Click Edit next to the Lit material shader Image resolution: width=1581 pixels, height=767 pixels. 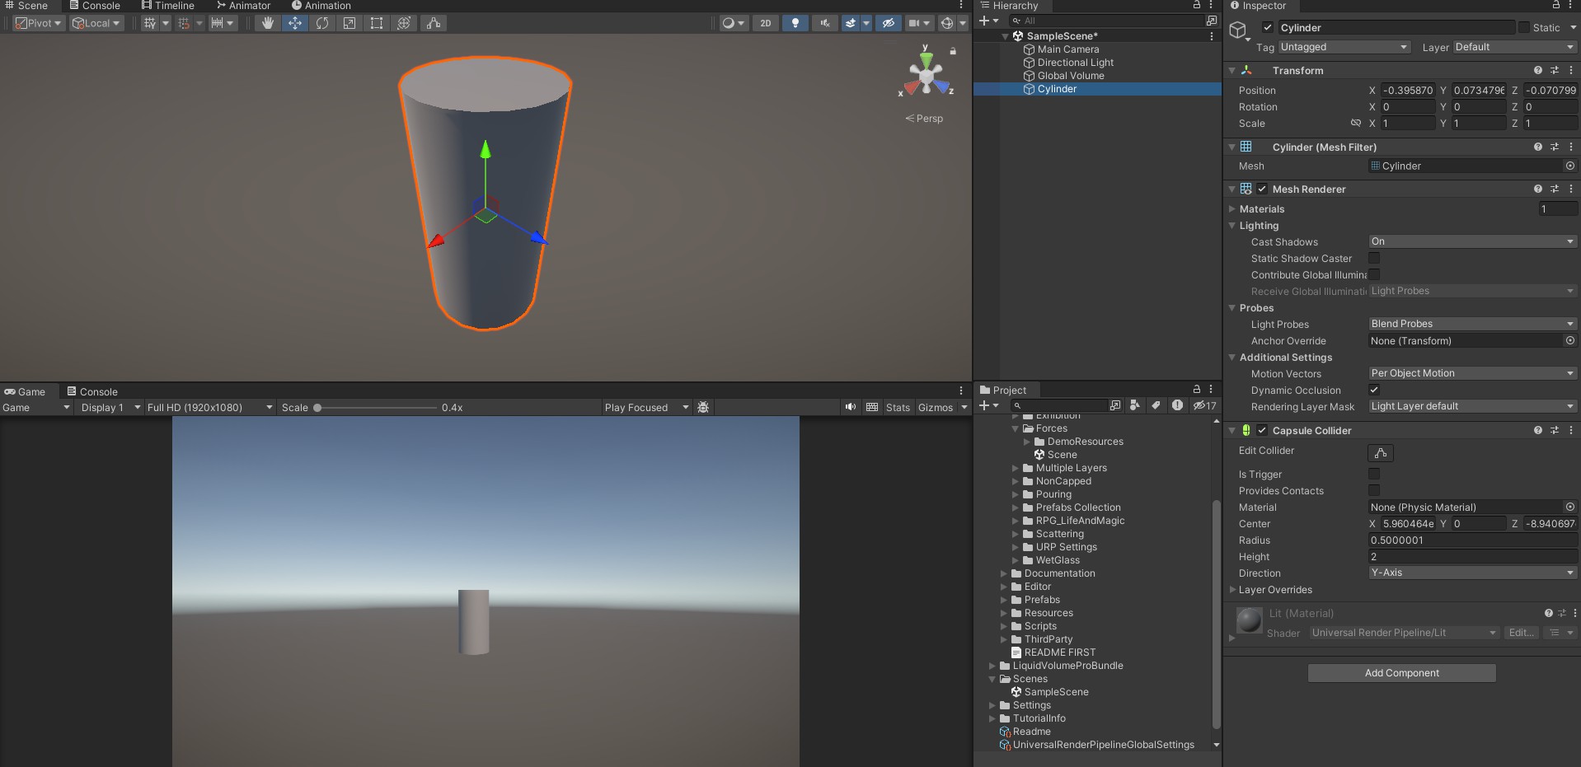tap(1520, 633)
